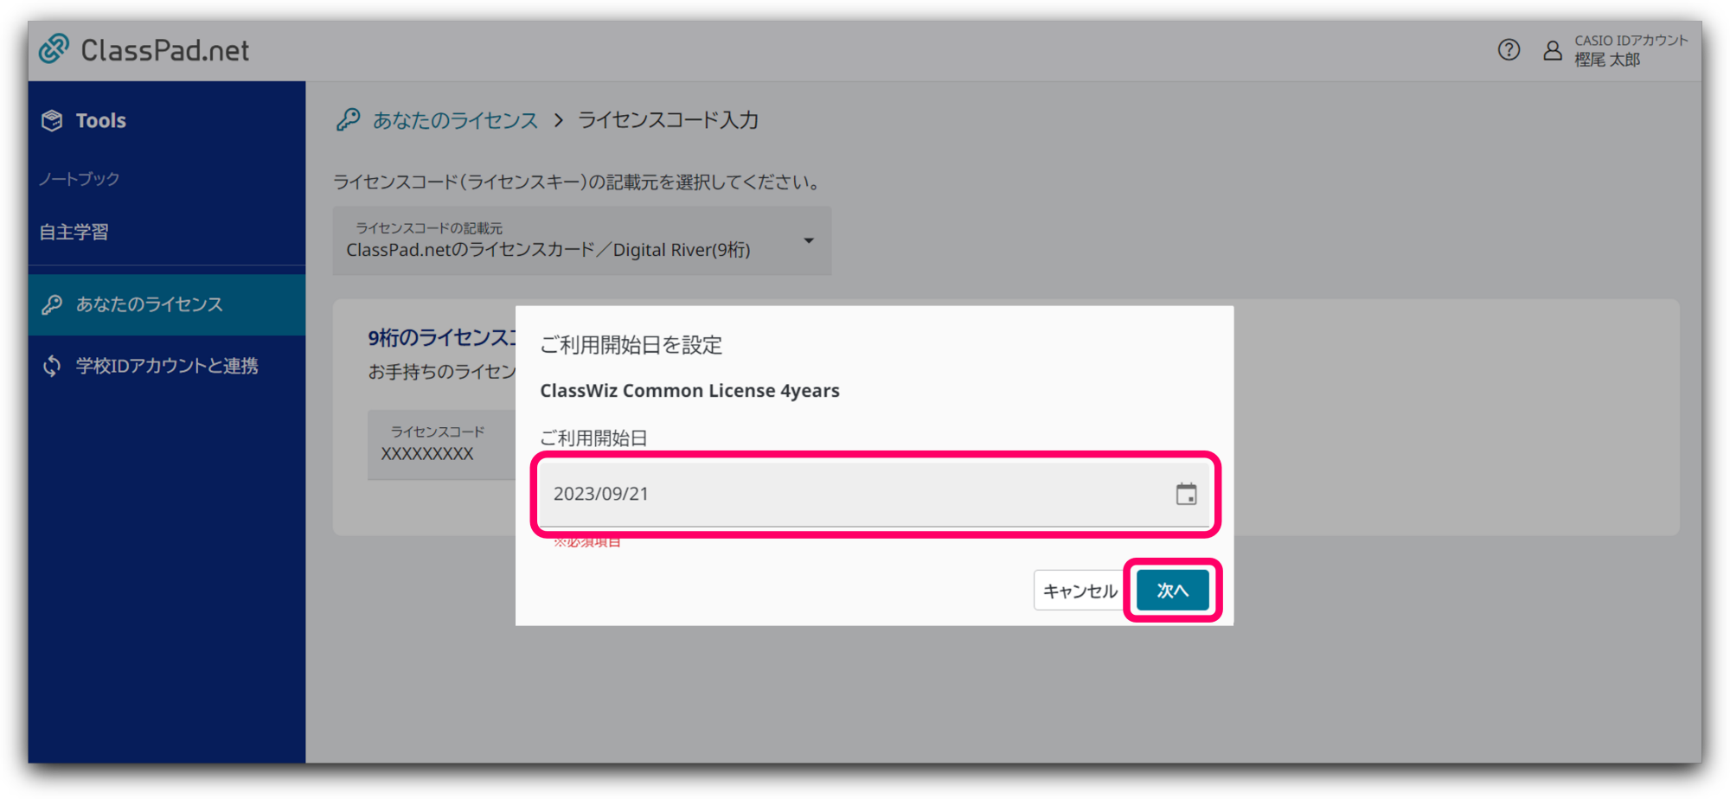Open the help question mark icon
Viewport: 1730px width, 799px height.
coord(1509,50)
